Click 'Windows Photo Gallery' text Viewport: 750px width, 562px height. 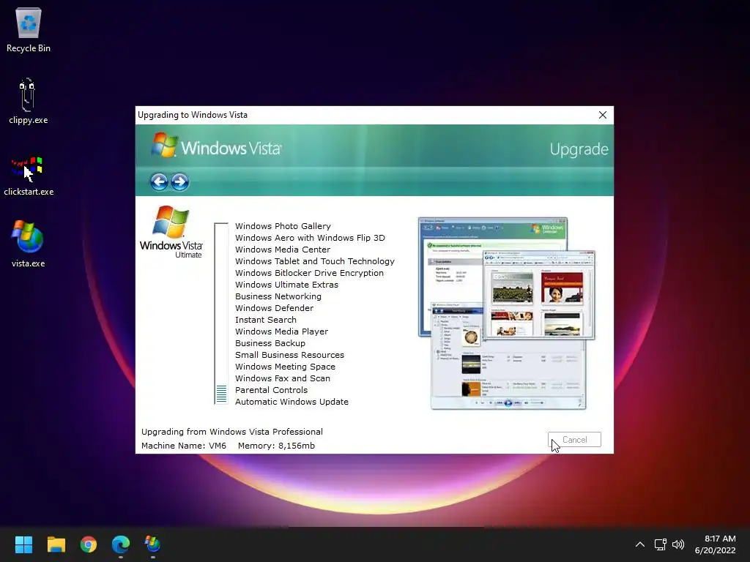(283, 226)
